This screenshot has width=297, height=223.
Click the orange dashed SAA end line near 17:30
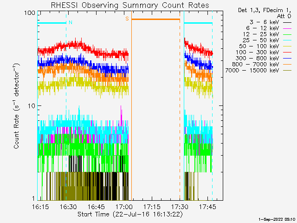[180, 105]
